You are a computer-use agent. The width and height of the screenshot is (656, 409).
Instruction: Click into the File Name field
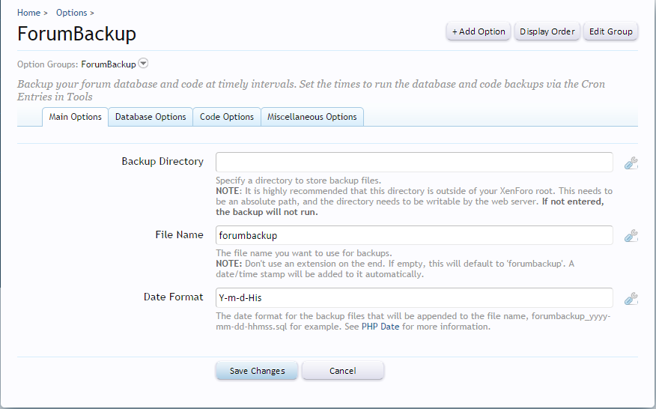click(414, 235)
